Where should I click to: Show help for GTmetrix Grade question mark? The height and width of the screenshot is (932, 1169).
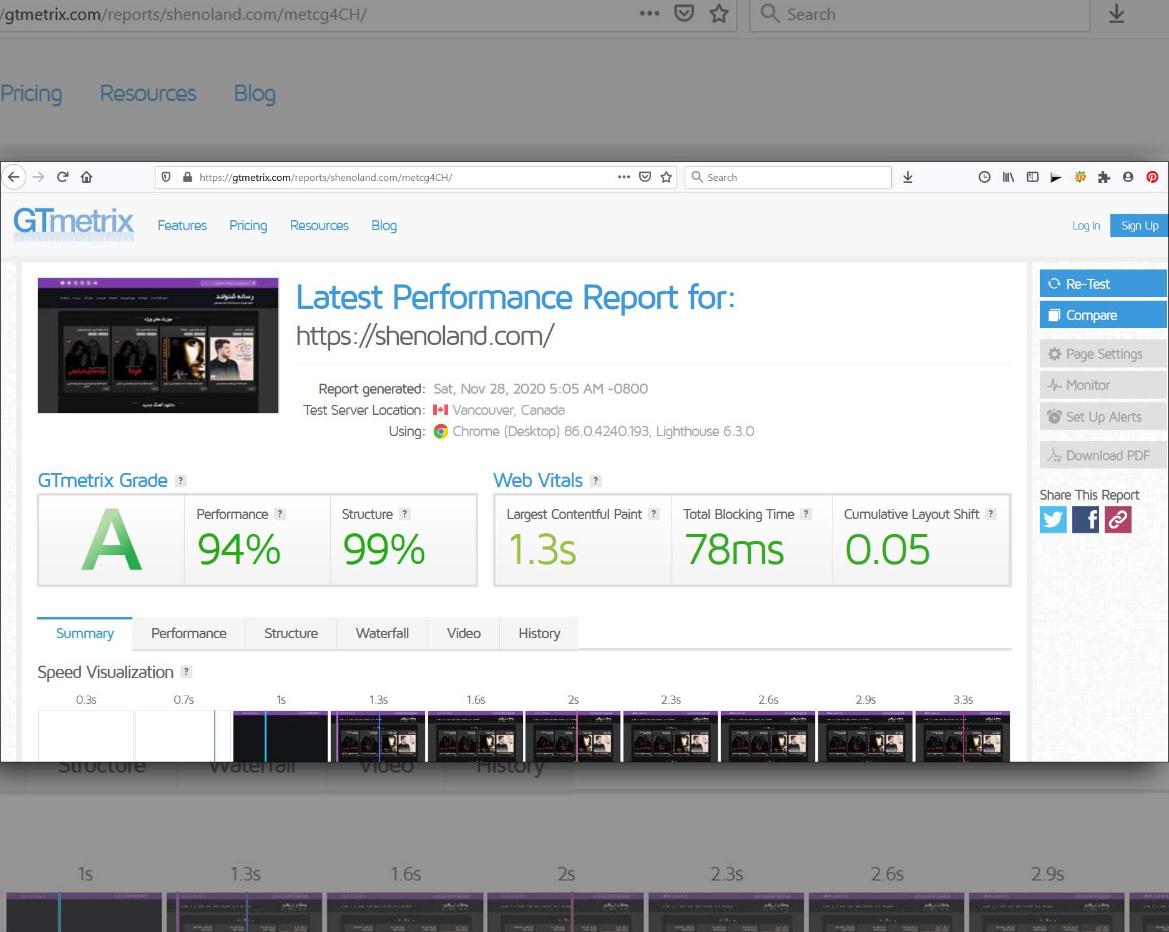point(180,480)
